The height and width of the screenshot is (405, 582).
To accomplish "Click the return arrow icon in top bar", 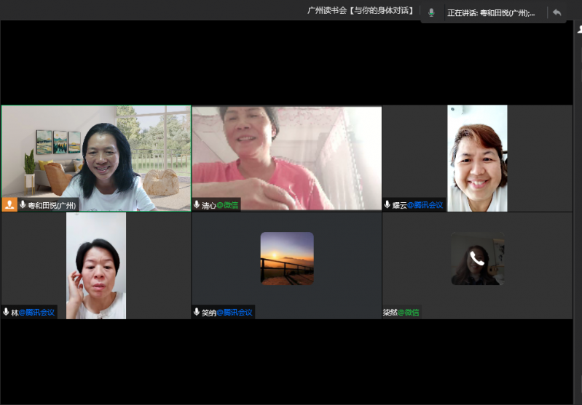I will point(557,12).
